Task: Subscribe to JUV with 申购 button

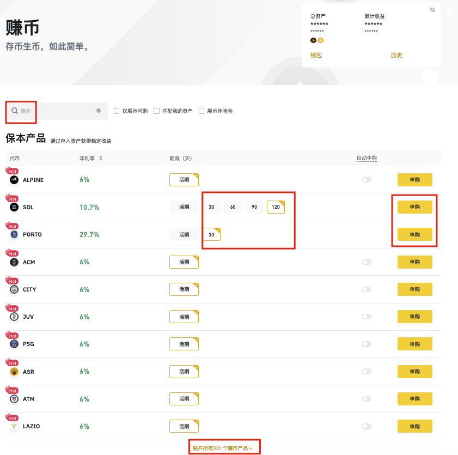Action: click(415, 317)
